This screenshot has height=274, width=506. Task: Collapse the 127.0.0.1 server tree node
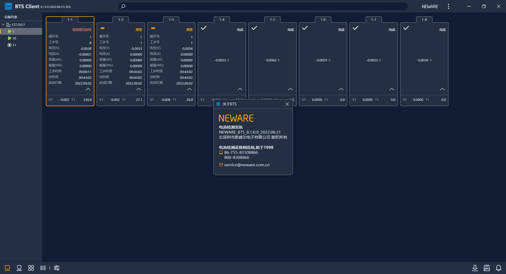[3, 24]
